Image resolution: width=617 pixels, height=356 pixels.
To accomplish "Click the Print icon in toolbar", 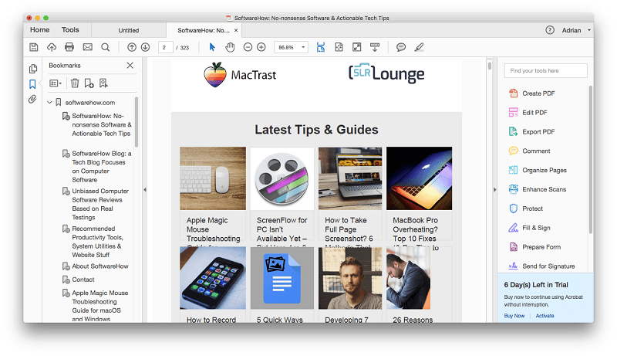I will (69, 47).
